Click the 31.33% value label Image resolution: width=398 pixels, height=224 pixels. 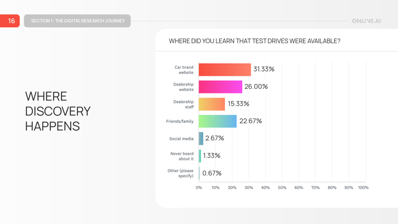pos(264,69)
